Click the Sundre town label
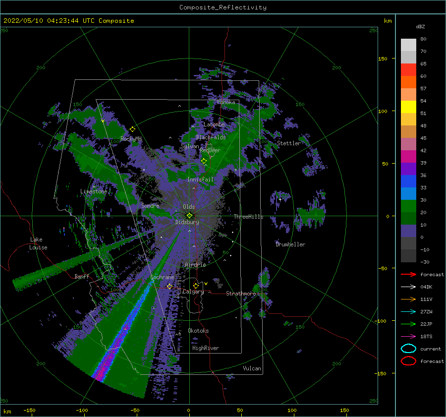446x417 pixels. click(150, 205)
